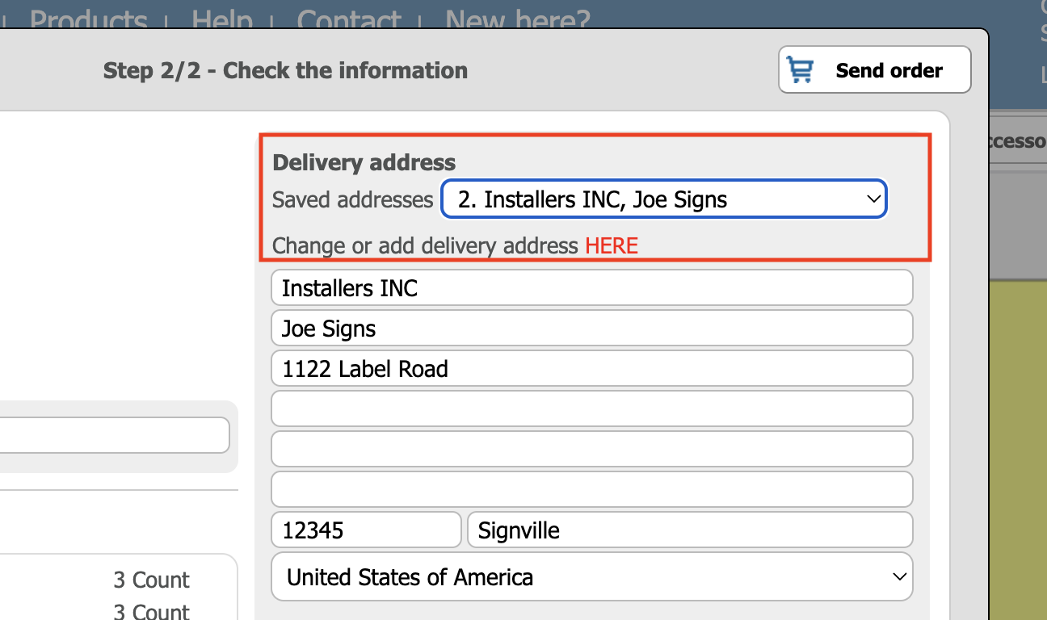Click the red HERE link
The height and width of the screenshot is (620, 1047).
612,245
